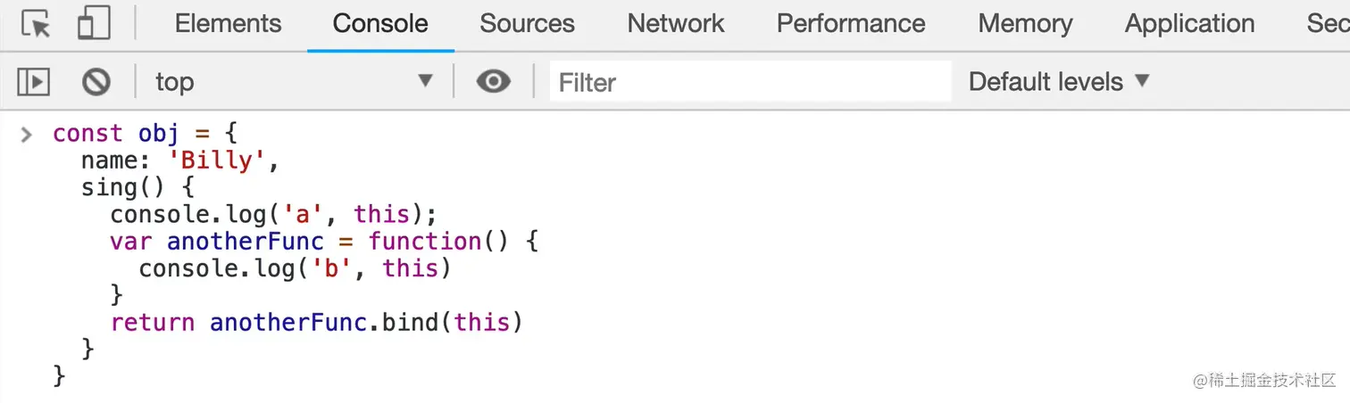Open the Performance tab
Image resolution: width=1350 pixels, height=403 pixels.
(851, 24)
